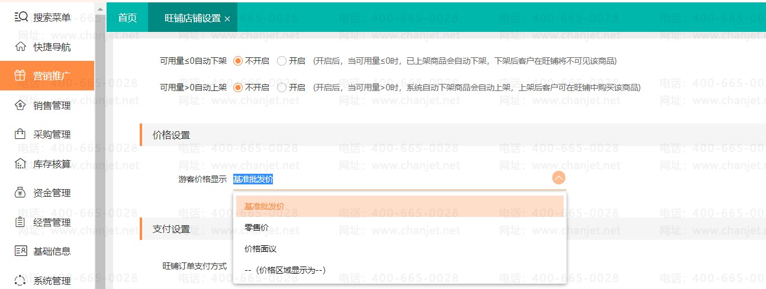Switch to the 首页 tab
Viewport: 766px width, 289px height.
pyautogui.click(x=127, y=18)
